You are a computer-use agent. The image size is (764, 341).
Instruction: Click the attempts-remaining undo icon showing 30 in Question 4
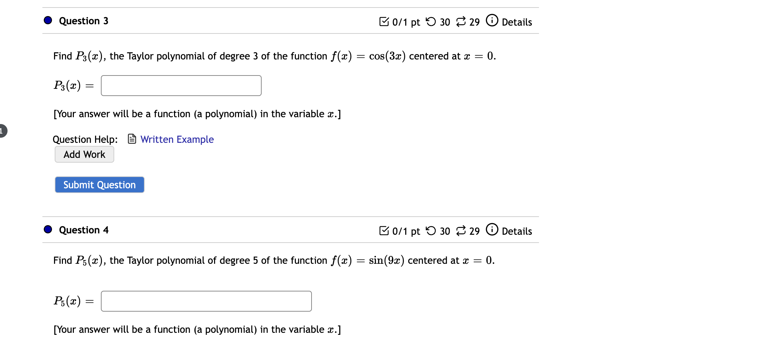point(431,230)
